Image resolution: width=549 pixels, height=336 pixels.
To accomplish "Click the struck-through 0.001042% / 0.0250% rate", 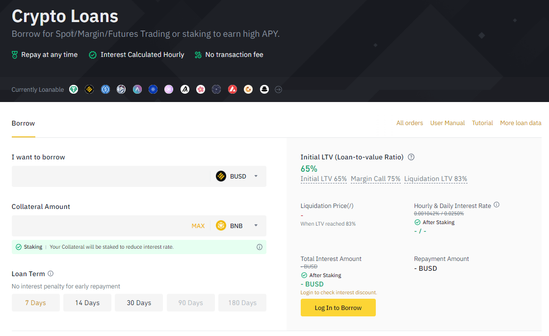I will [439, 213].
